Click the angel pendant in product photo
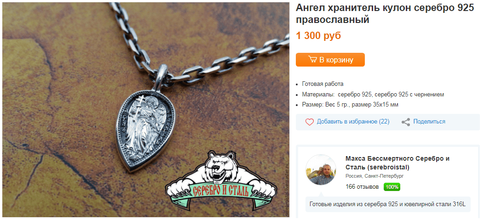Viewport: 484px width, 219px height. pyautogui.click(x=146, y=129)
